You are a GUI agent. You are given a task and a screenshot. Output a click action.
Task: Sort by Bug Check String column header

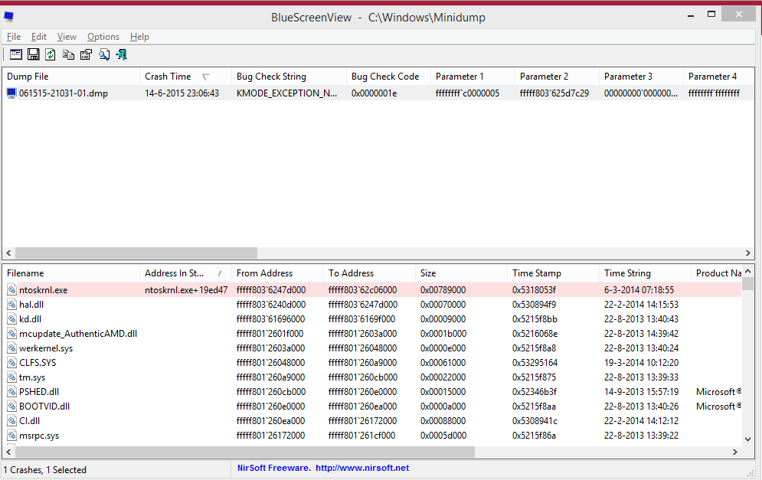click(289, 77)
